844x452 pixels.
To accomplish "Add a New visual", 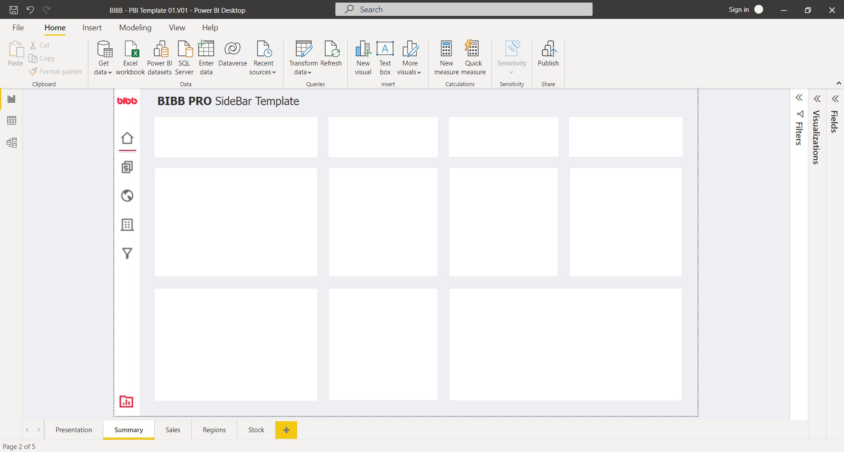I will [363, 57].
